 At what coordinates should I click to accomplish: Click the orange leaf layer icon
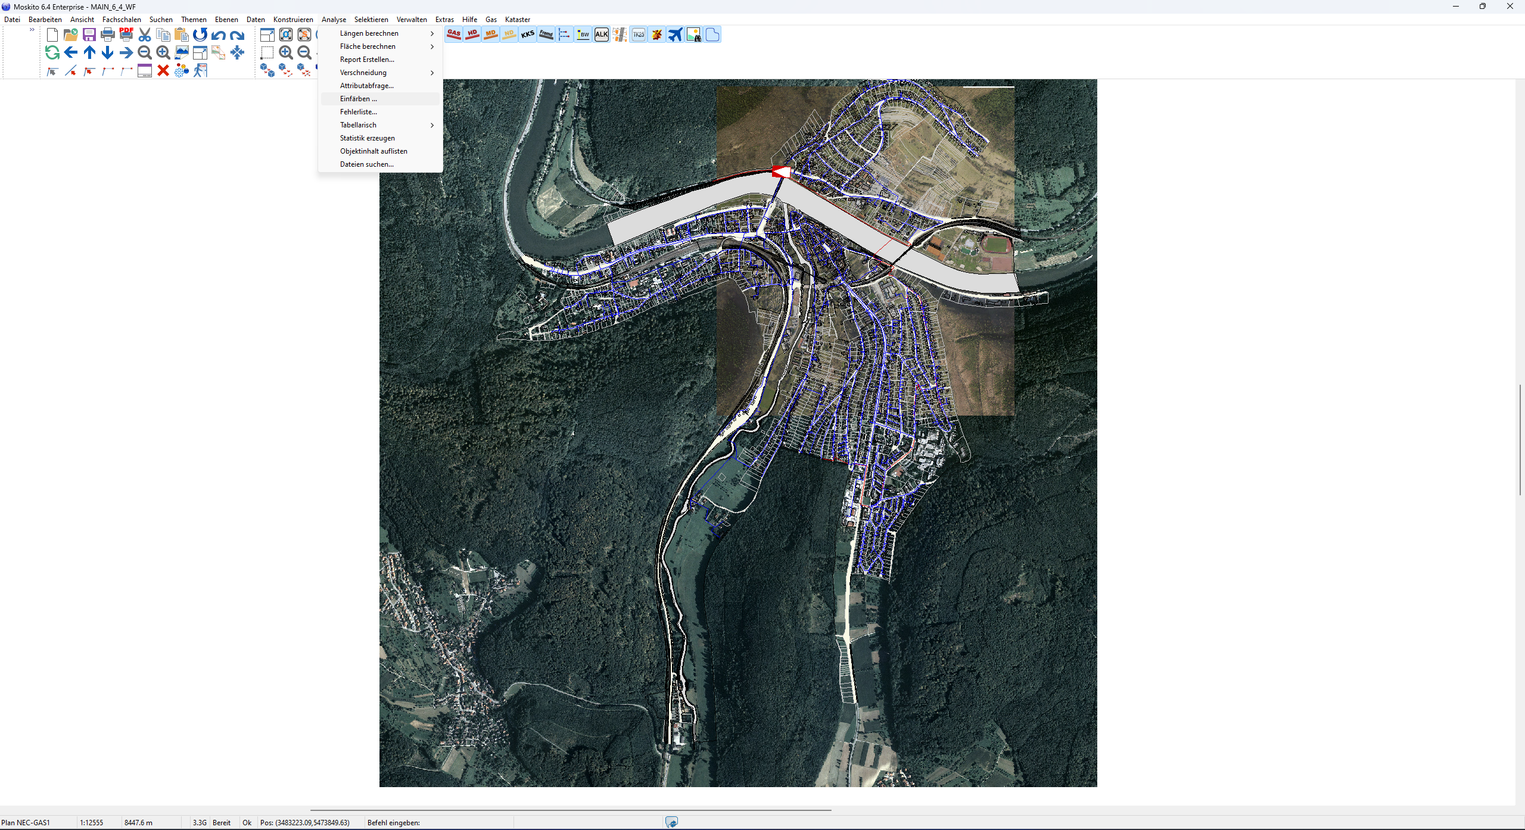[x=657, y=35]
